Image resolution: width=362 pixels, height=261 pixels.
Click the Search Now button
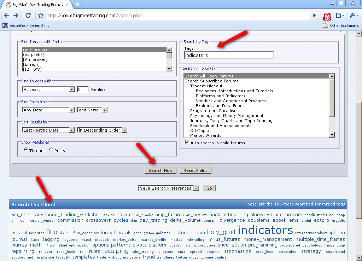(160, 170)
